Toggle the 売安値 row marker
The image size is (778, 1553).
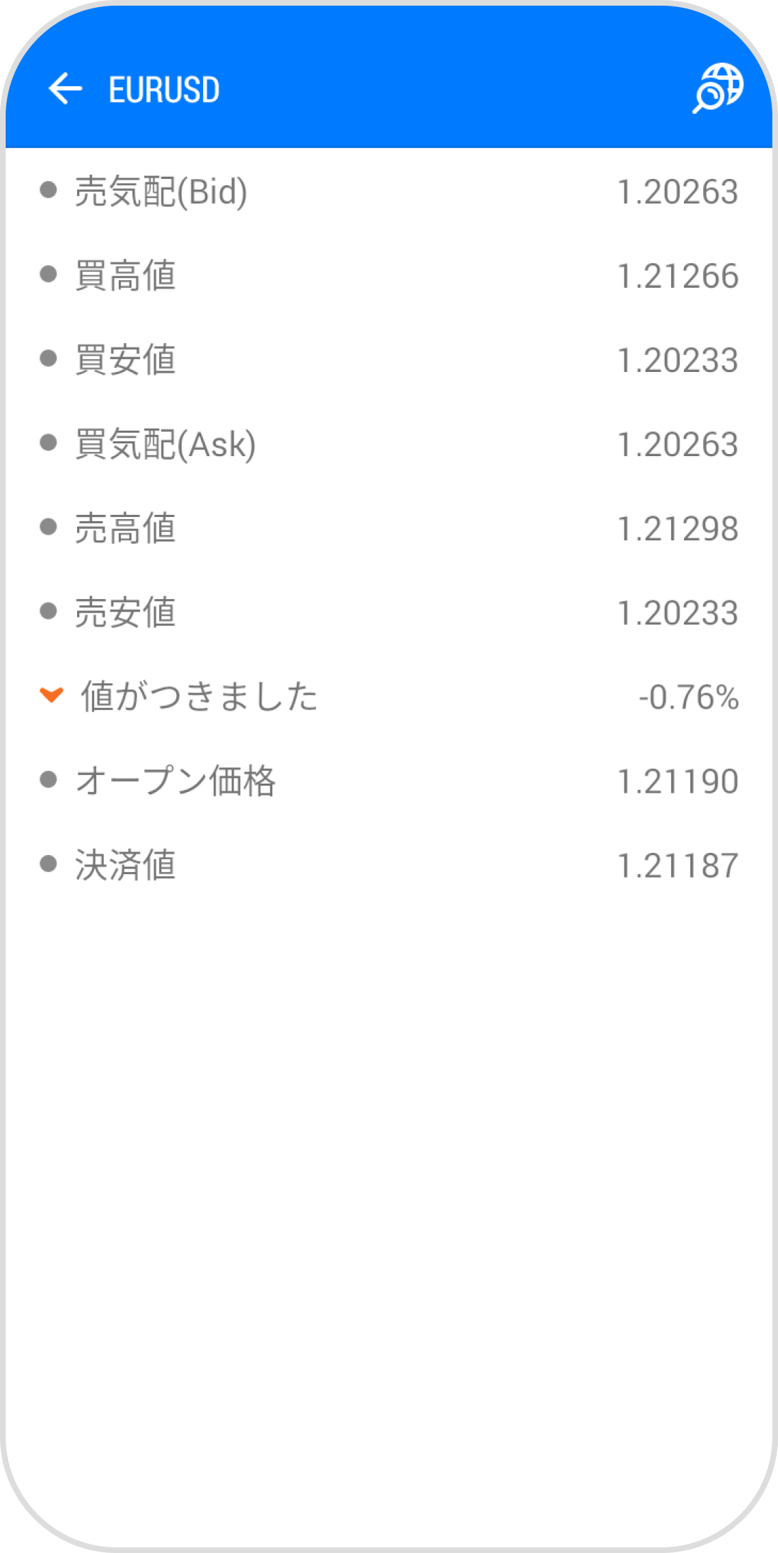(50, 610)
